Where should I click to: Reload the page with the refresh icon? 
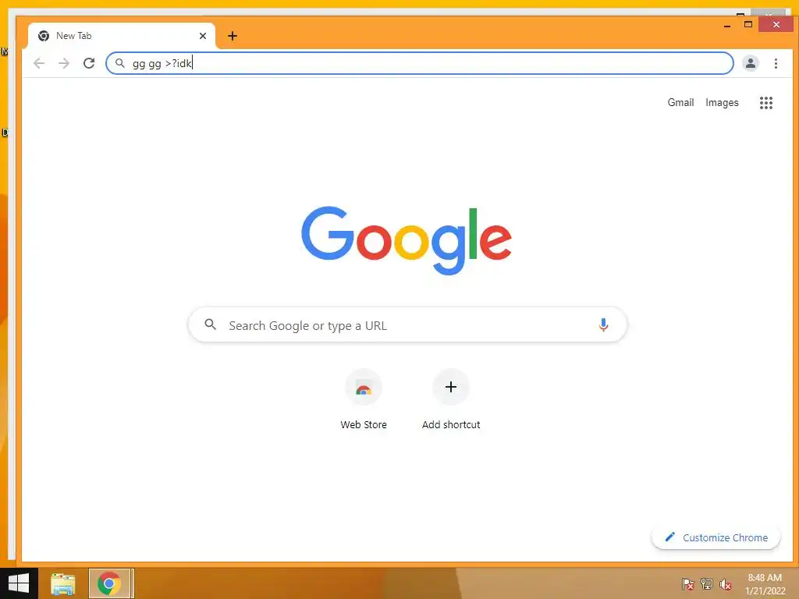tap(89, 63)
